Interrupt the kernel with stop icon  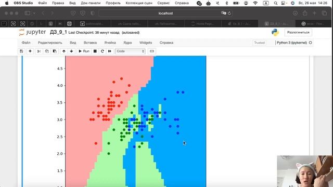[x=95, y=51]
